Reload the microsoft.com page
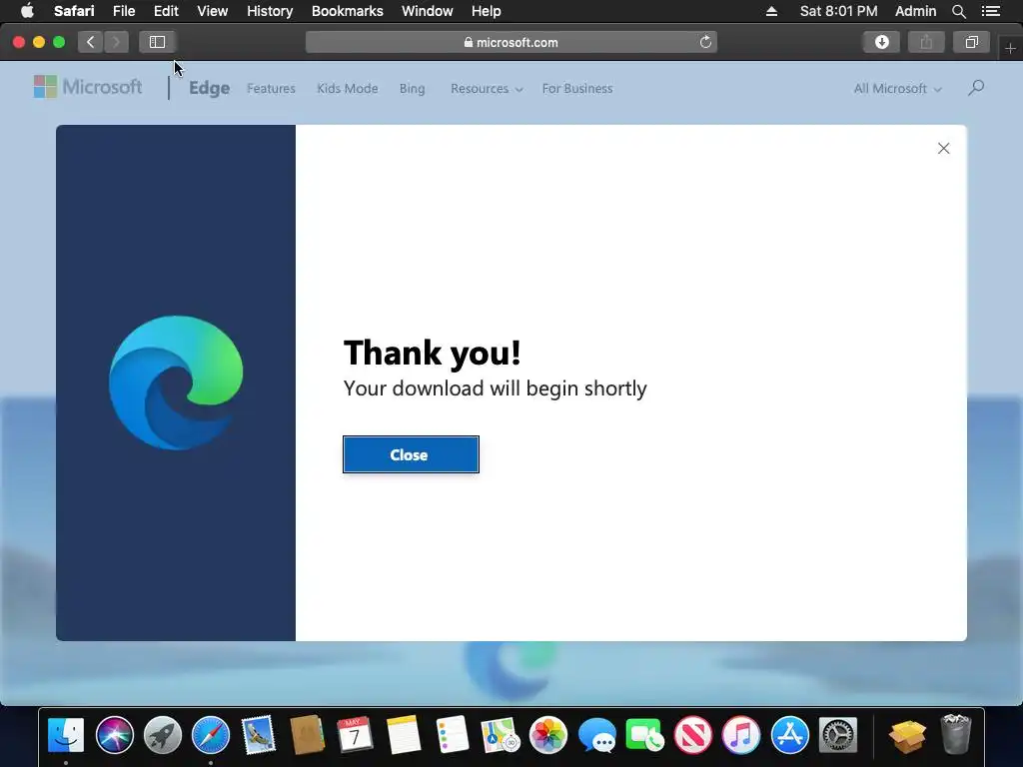 [705, 42]
